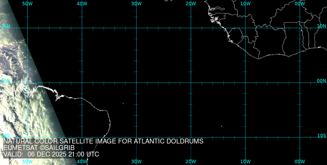The image size is (327, 165).
Task: Click the 'VALID: 06 DEC 2025 21:00 UTC' timestamp
Action: pos(51,154)
